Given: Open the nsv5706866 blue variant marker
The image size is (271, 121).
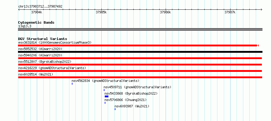Looking at the screenshot, I should pyautogui.click(x=105, y=103).
